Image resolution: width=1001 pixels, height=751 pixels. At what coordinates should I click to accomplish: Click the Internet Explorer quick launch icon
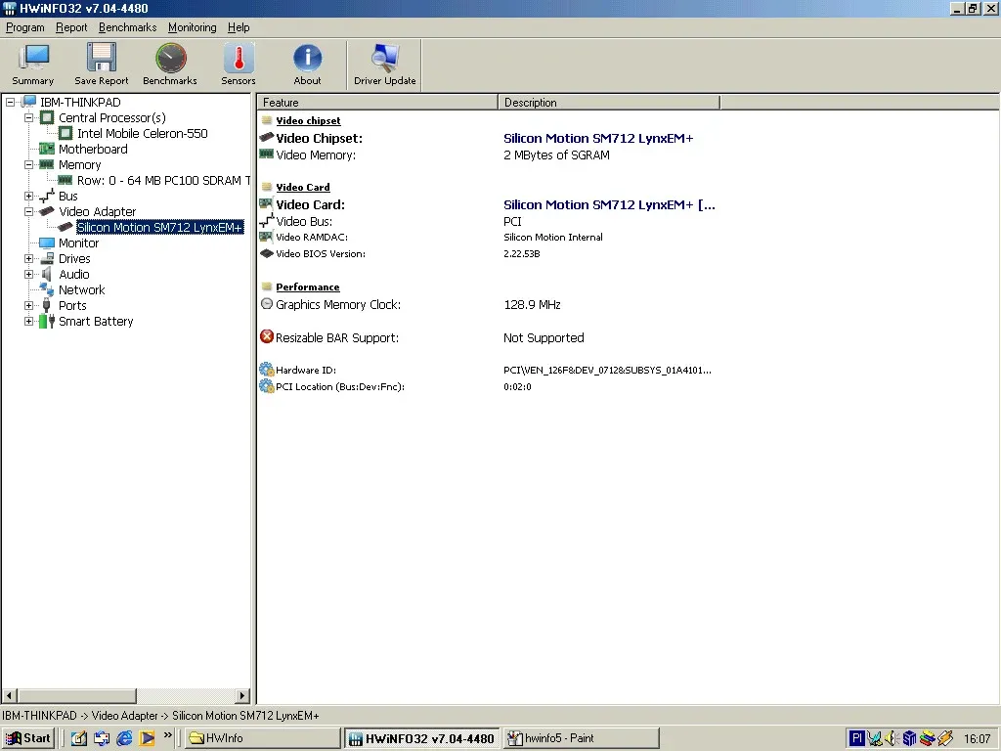[124, 738]
